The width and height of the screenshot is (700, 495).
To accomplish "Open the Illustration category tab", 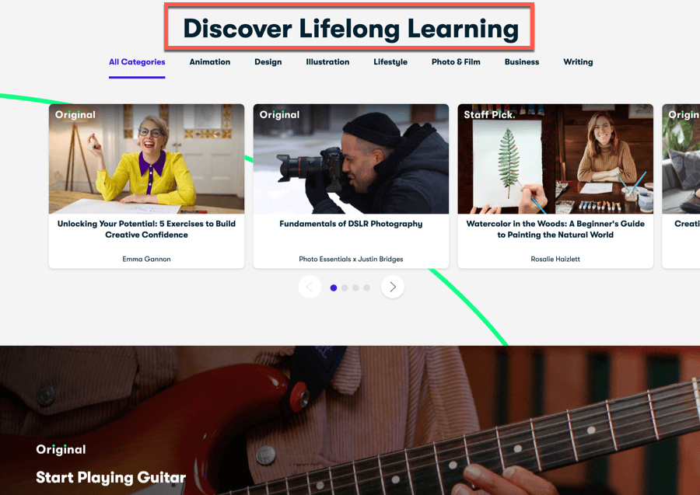I will 327,62.
